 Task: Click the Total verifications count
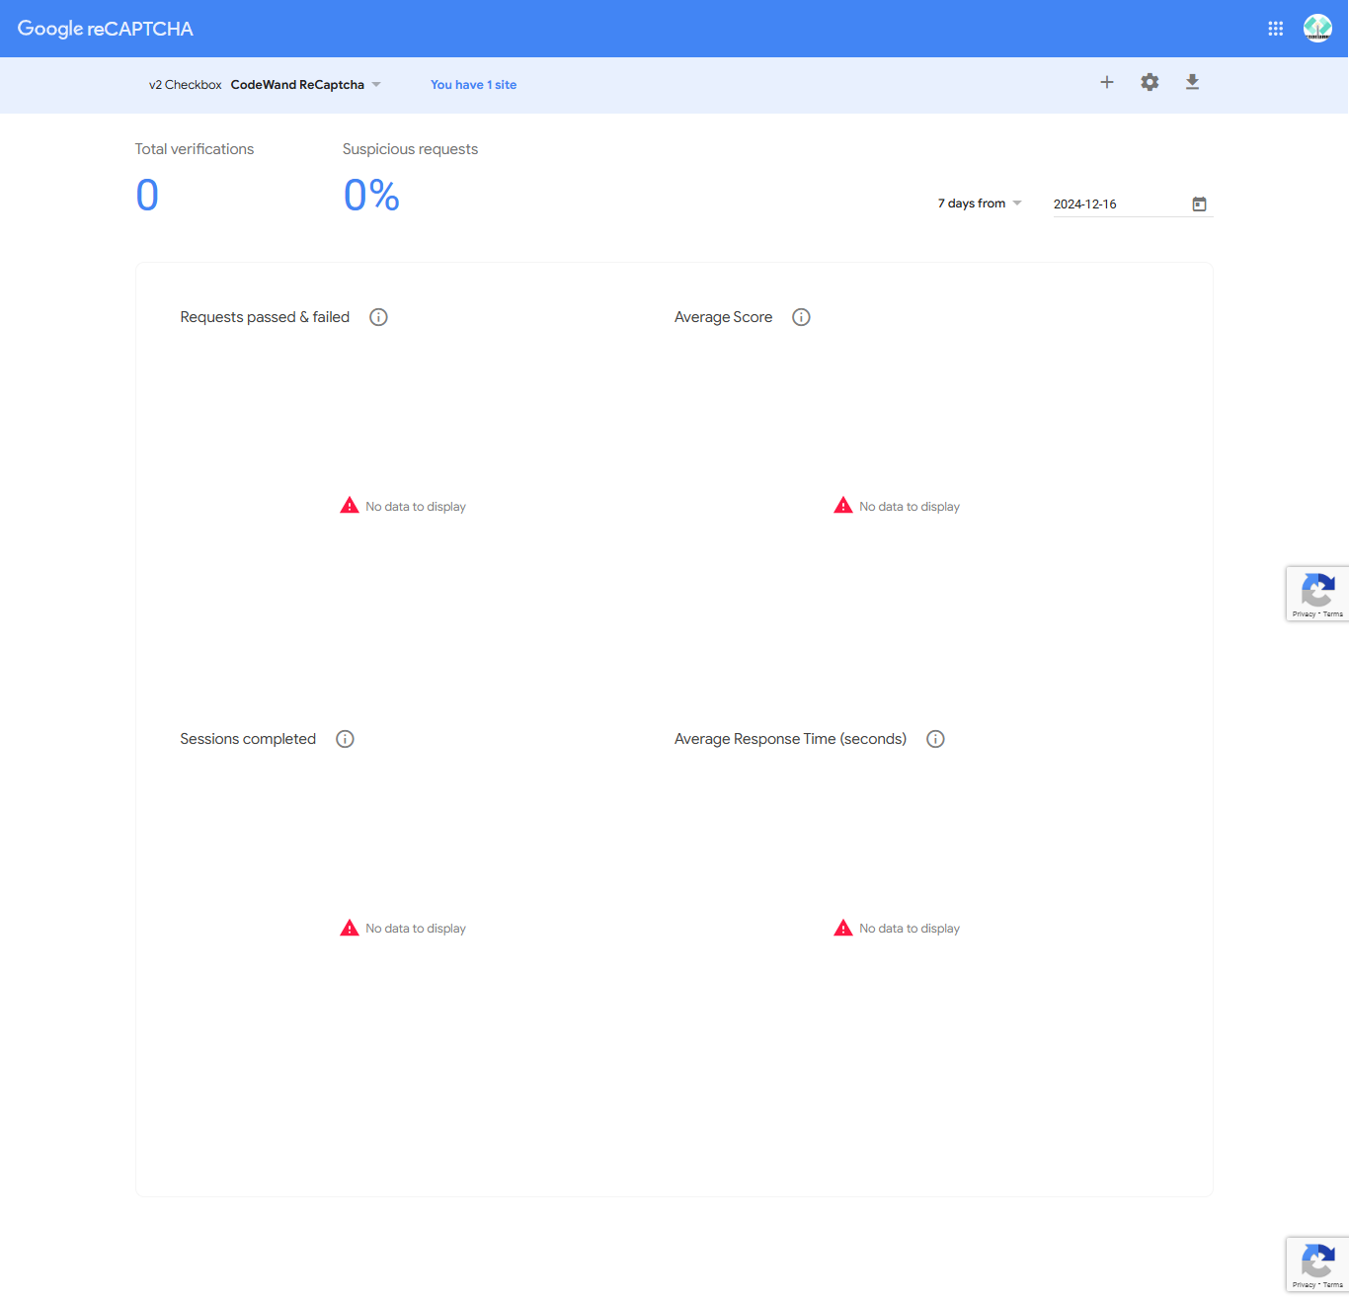click(x=147, y=196)
